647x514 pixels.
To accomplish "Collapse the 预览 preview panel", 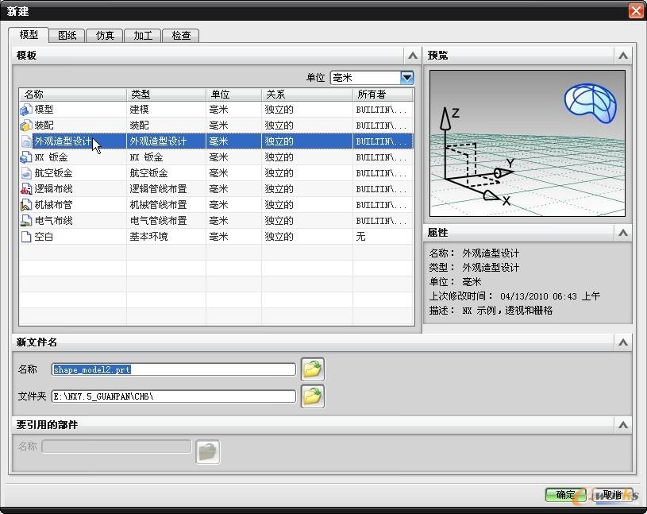I will (623, 56).
